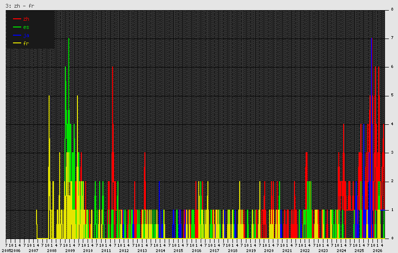Click the 2009 year label
The width and height of the screenshot is (398, 253).
[x=70, y=251]
